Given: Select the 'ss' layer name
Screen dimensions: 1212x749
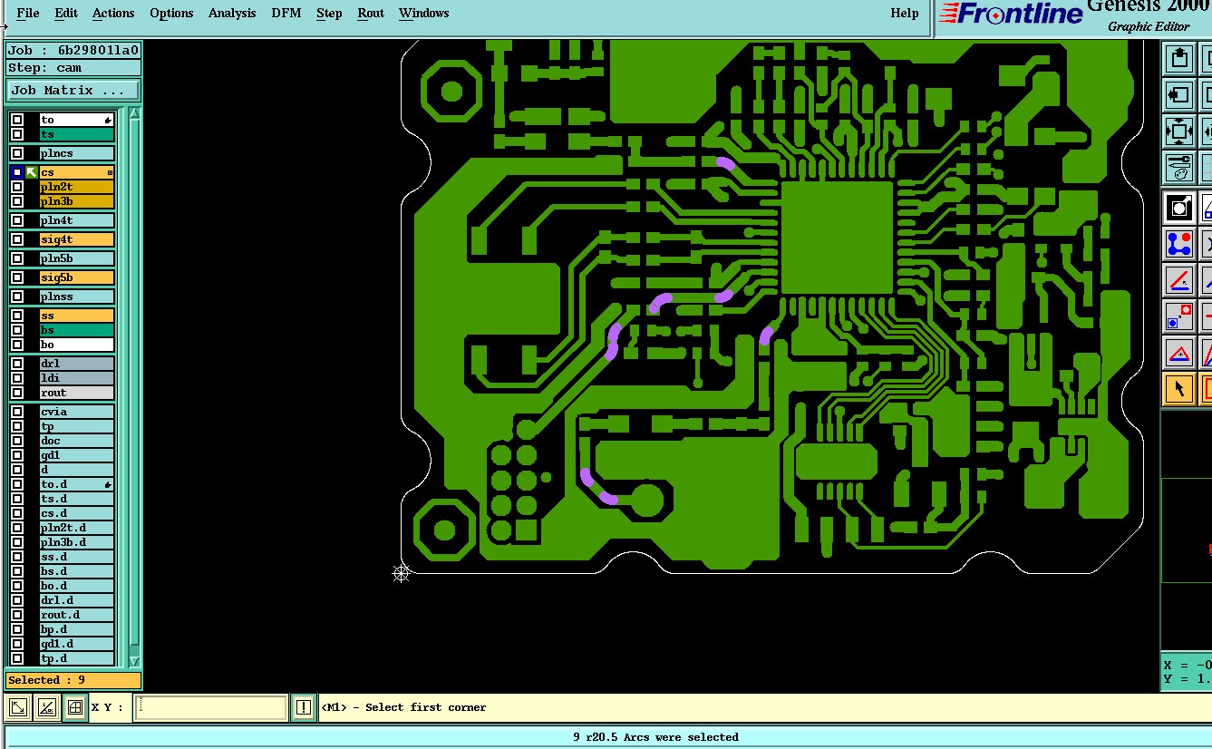Looking at the screenshot, I should [x=77, y=316].
